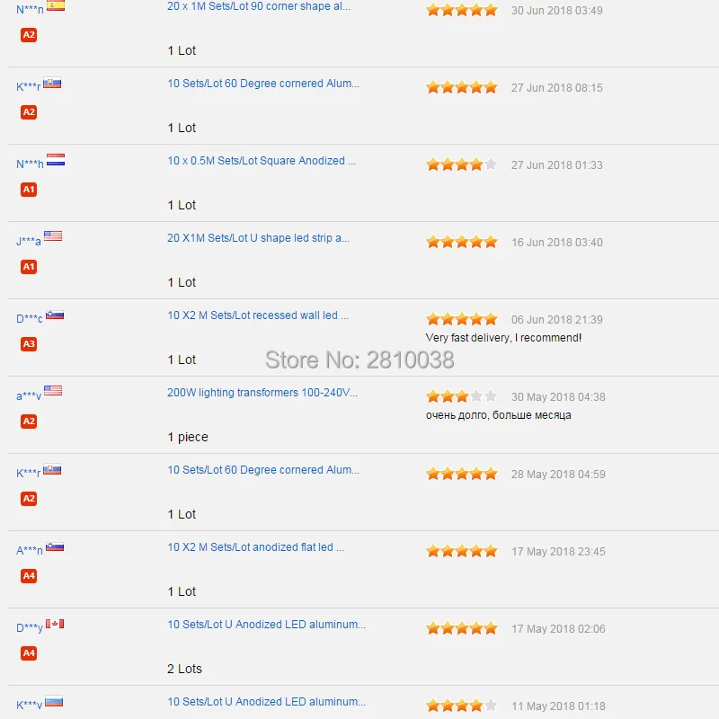This screenshot has width=719, height=719.
Task: Click the A2 badge under N***n
Action: point(29,35)
